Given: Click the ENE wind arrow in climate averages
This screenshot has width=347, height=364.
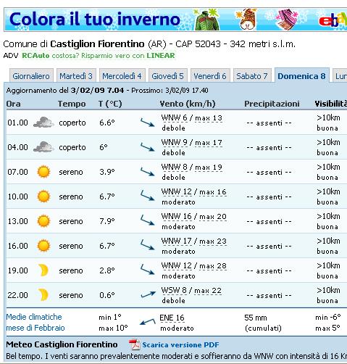Looking at the screenshot, I should (148, 322).
